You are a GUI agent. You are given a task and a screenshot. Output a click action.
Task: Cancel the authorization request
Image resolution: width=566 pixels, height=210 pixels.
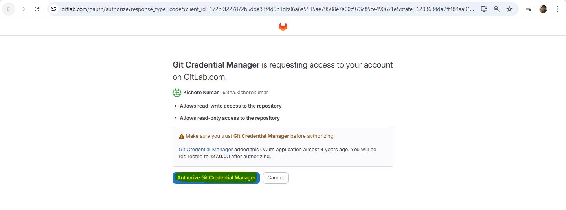[x=276, y=178]
